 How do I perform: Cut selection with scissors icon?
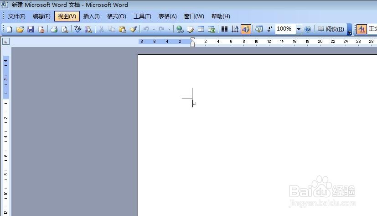tap(101, 29)
